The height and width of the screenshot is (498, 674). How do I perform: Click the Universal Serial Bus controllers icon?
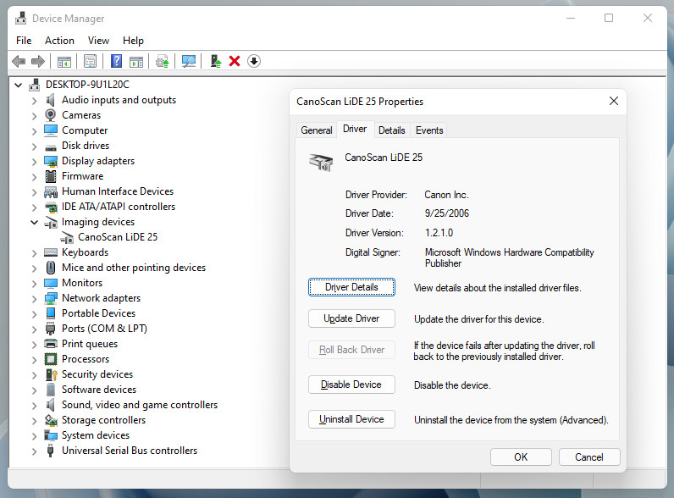point(50,451)
